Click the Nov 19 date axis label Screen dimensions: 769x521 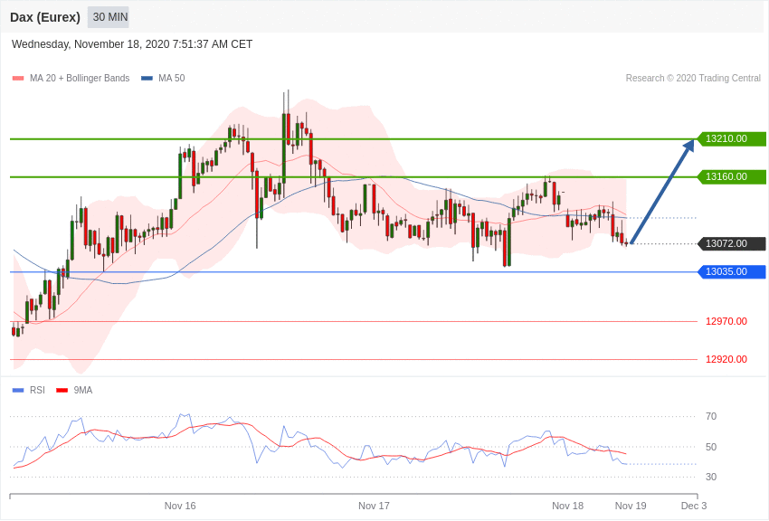[631, 506]
